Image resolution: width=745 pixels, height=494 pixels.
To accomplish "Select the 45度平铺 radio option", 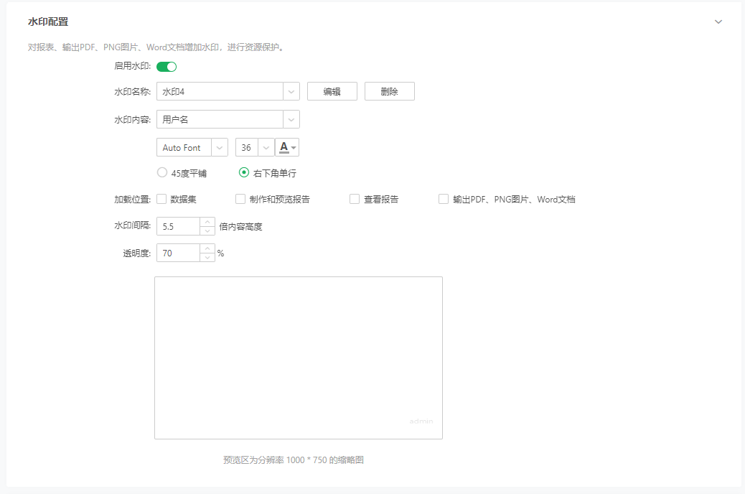I will [162, 173].
